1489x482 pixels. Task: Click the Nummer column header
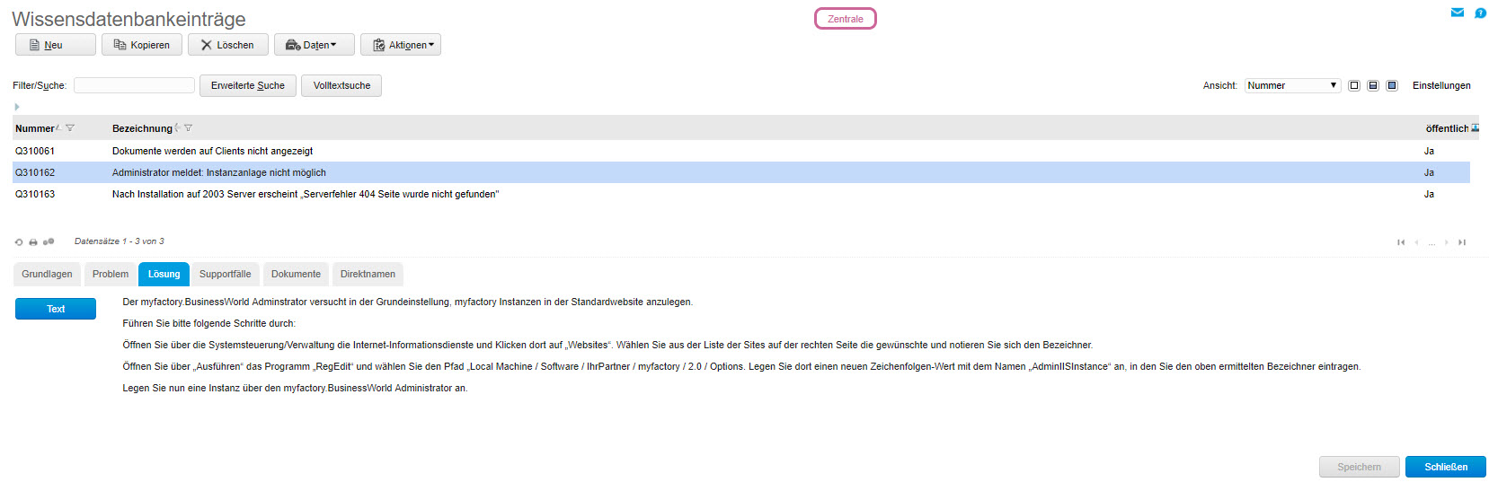tap(34, 128)
